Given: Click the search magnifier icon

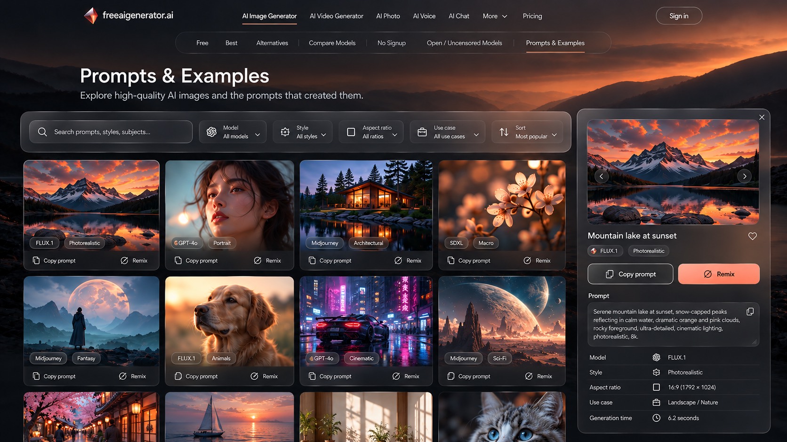Looking at the screenshot, I should pyautogui.click(x=42, y=132).
